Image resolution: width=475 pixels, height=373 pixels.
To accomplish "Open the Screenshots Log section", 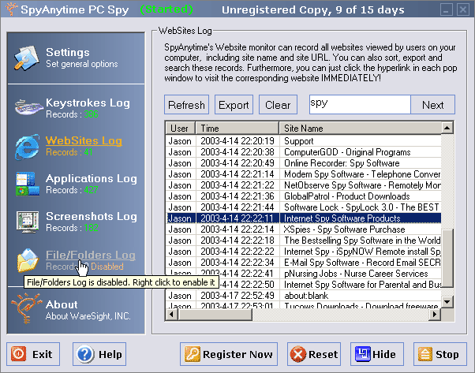I will 92,216.
